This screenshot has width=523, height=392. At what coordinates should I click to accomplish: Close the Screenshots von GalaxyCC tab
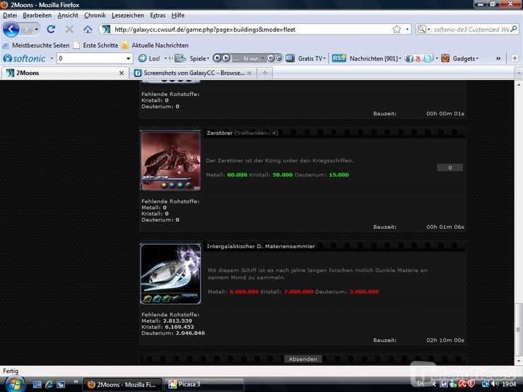click(249, 73)
